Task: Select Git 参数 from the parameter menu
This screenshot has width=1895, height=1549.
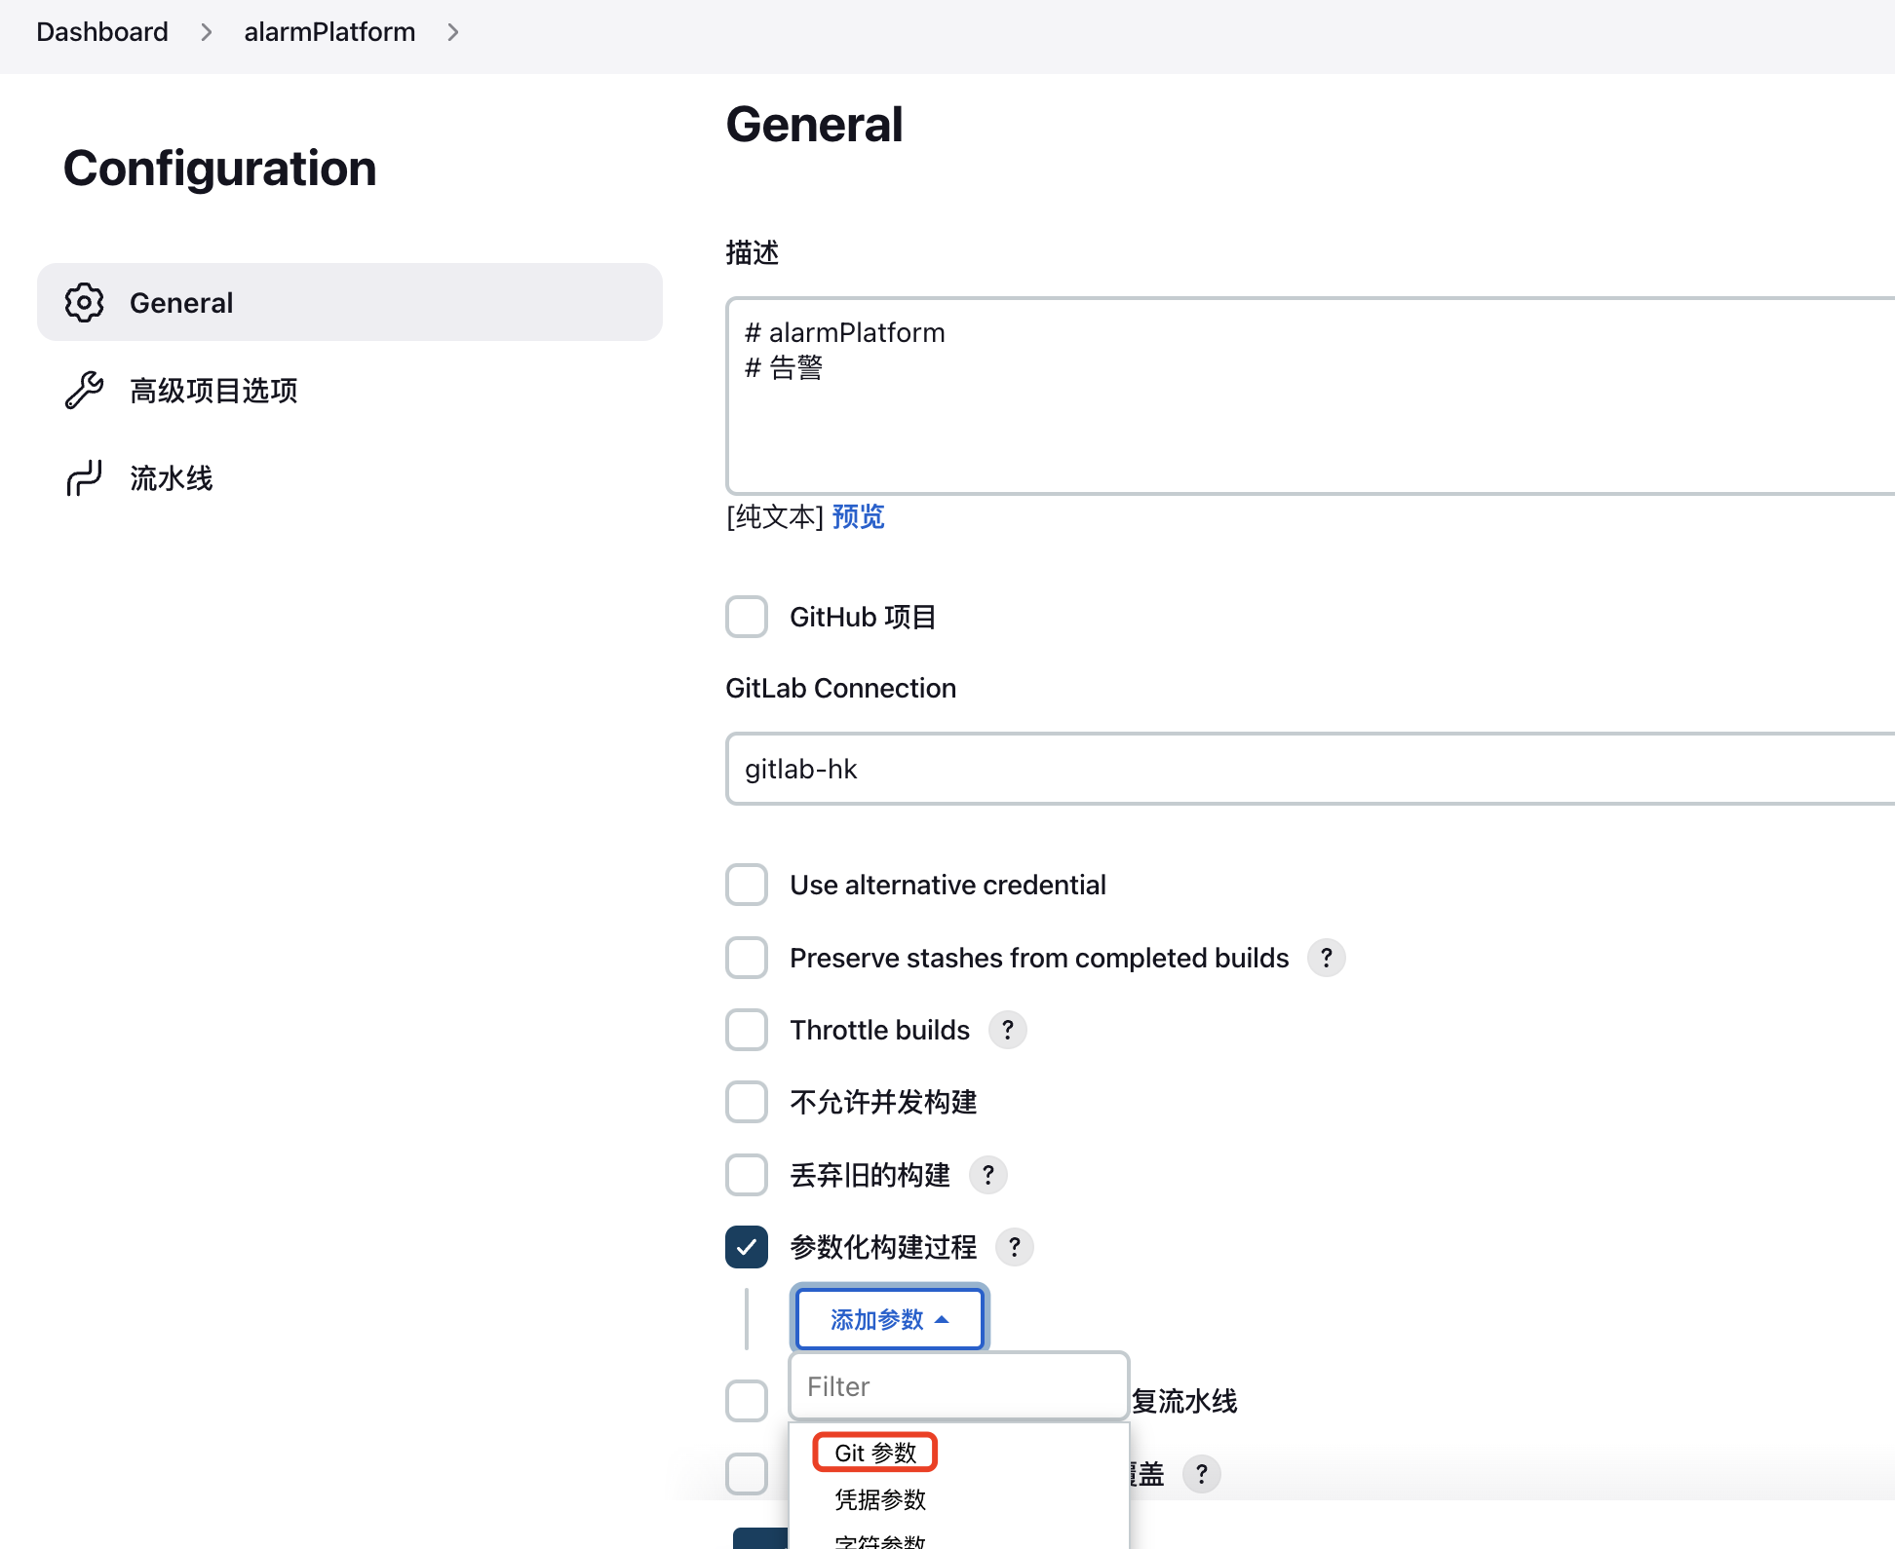Action: 875,1453
